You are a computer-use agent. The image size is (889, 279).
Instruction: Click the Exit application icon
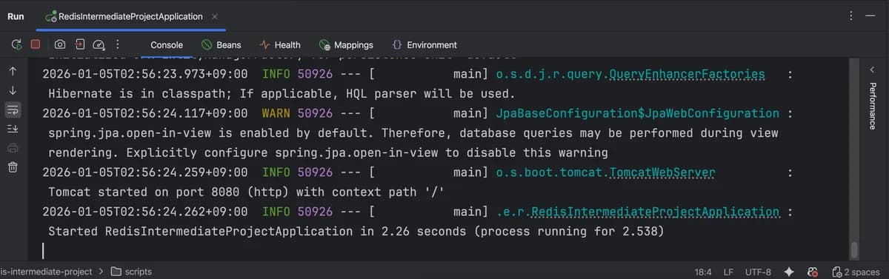pos(79,44)
